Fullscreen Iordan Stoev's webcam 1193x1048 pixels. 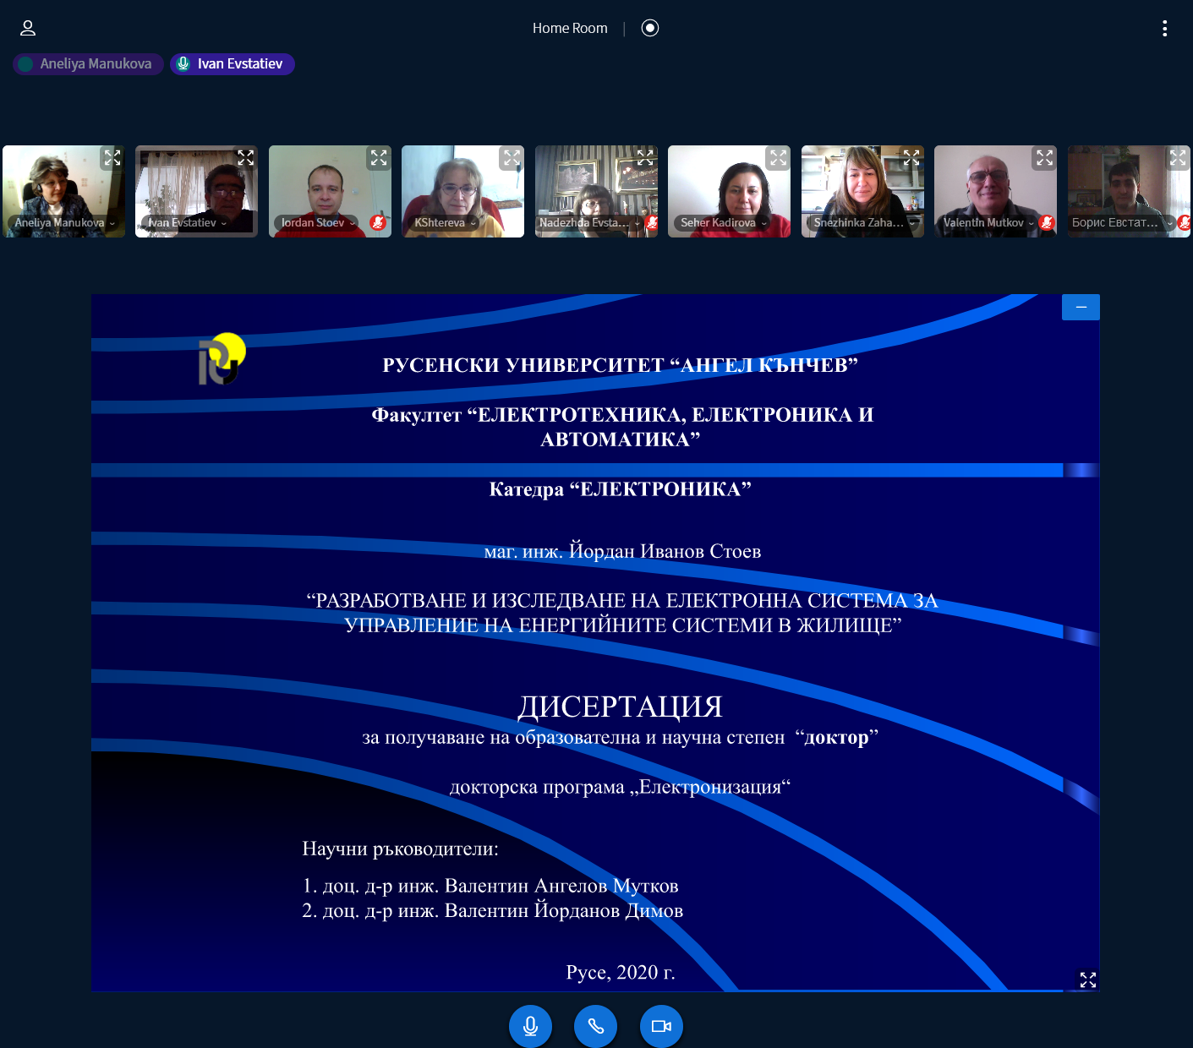379,157
